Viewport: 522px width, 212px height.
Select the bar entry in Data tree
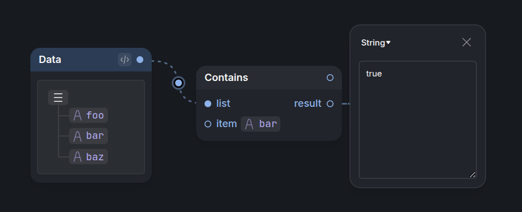tap(89, 136)
